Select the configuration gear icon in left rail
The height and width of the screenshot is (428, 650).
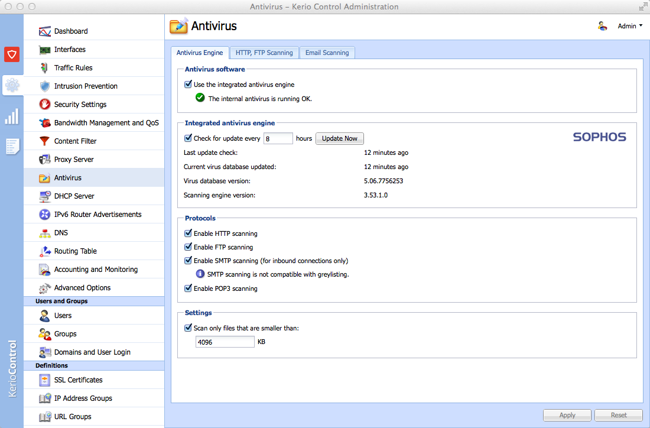[x=12, y=86]
